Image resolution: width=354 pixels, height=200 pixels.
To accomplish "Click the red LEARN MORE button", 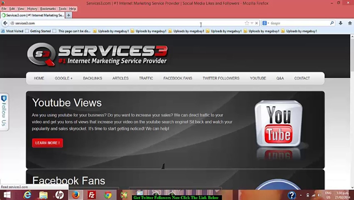I will [x=47, y=143].
